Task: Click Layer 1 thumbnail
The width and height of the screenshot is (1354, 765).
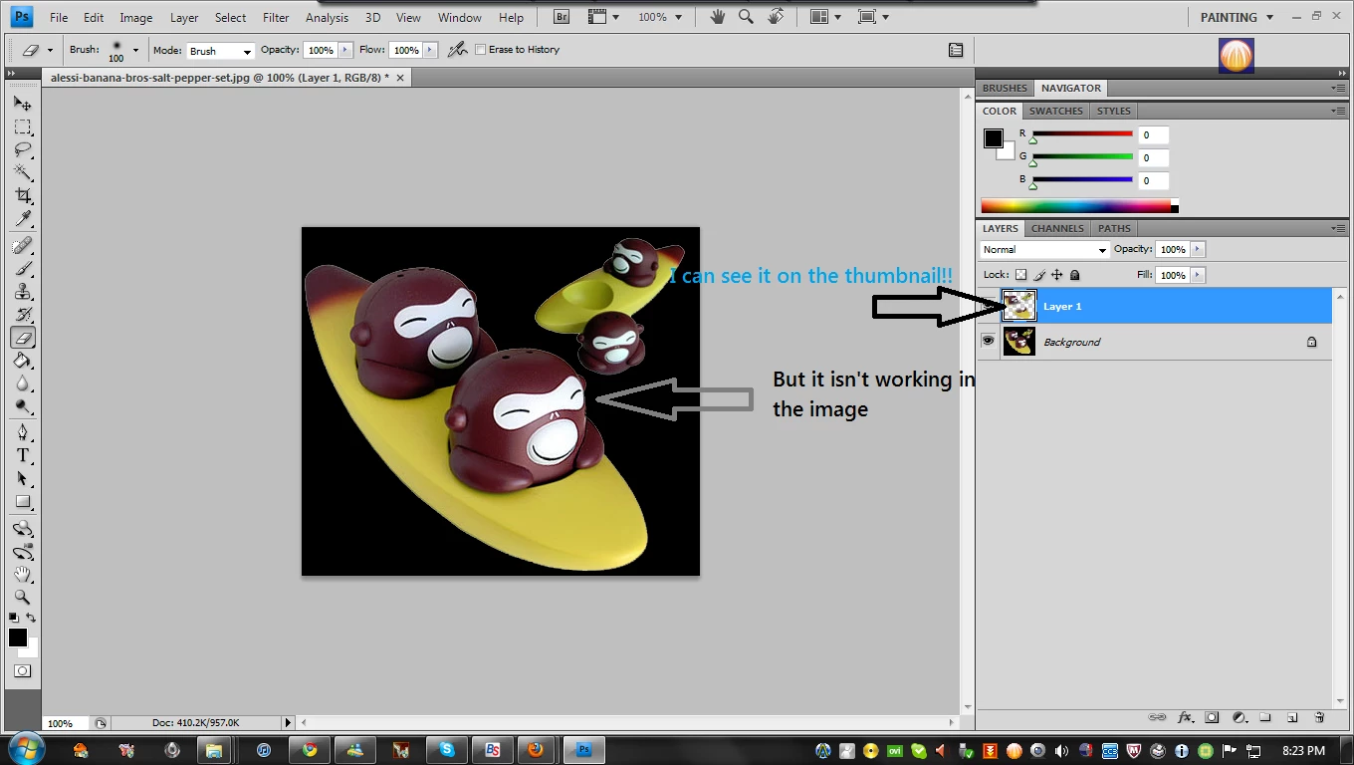Action: coord(1019,306)
